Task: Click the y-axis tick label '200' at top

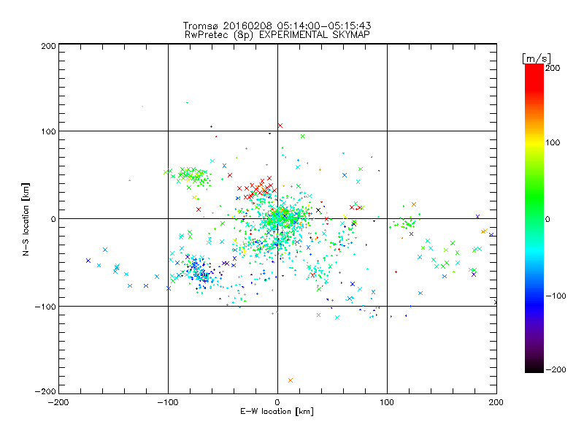Action: tap(48, 46)
